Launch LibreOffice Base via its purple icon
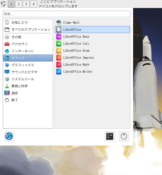Screen dimensions: 162x175 [59, 36]
